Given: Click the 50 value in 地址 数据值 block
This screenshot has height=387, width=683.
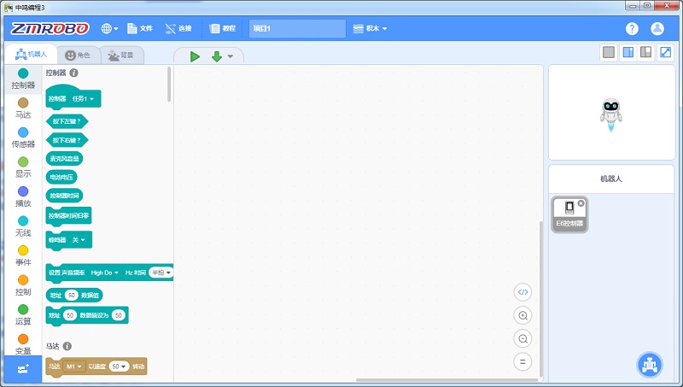Looking at the screenshot, I should [72, 295].
